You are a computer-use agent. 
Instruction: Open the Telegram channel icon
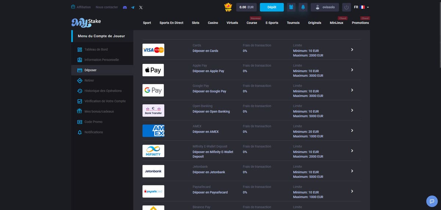133,7
